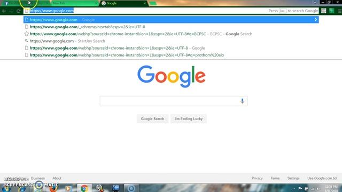
Task: Switch to the New Tab tab
Action: click(x=74, y=3)
